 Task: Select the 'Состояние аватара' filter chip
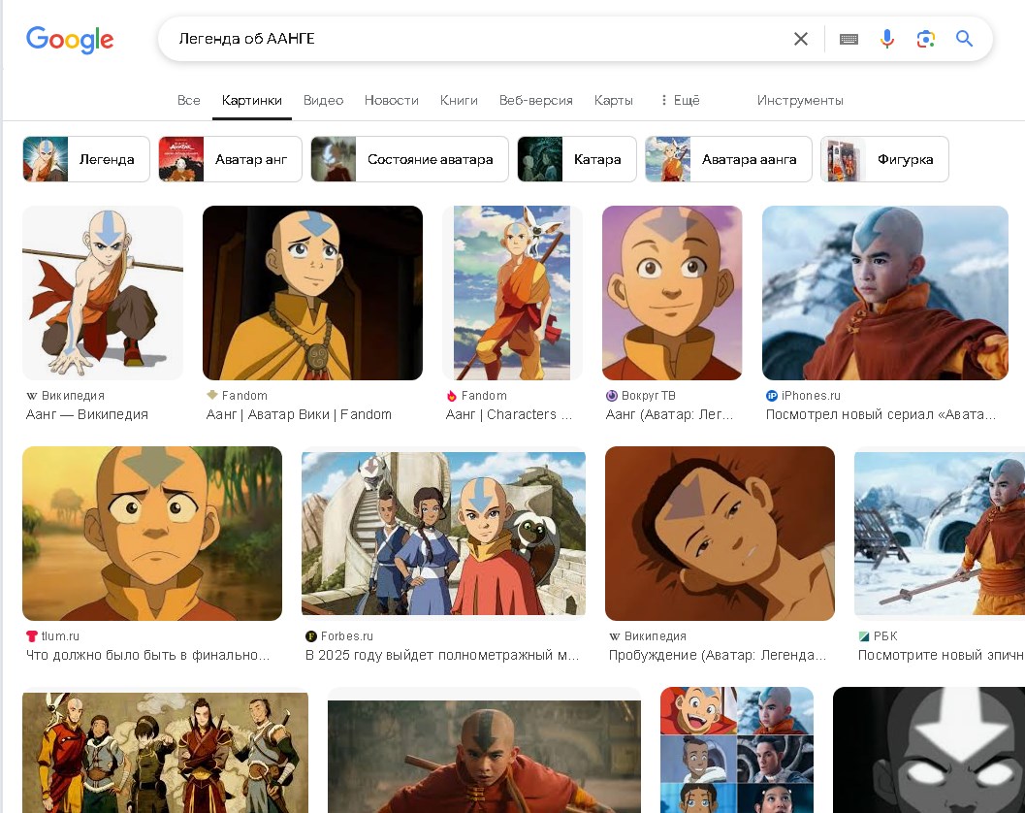(x=409, y=159)
